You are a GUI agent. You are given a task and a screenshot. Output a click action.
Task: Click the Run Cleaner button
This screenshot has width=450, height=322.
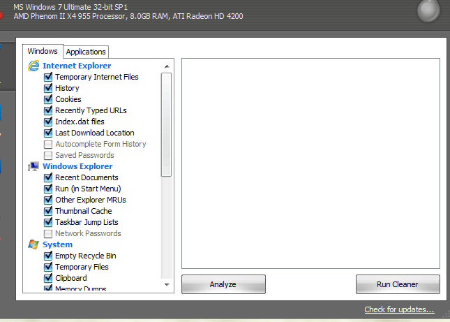click(398, 284)
